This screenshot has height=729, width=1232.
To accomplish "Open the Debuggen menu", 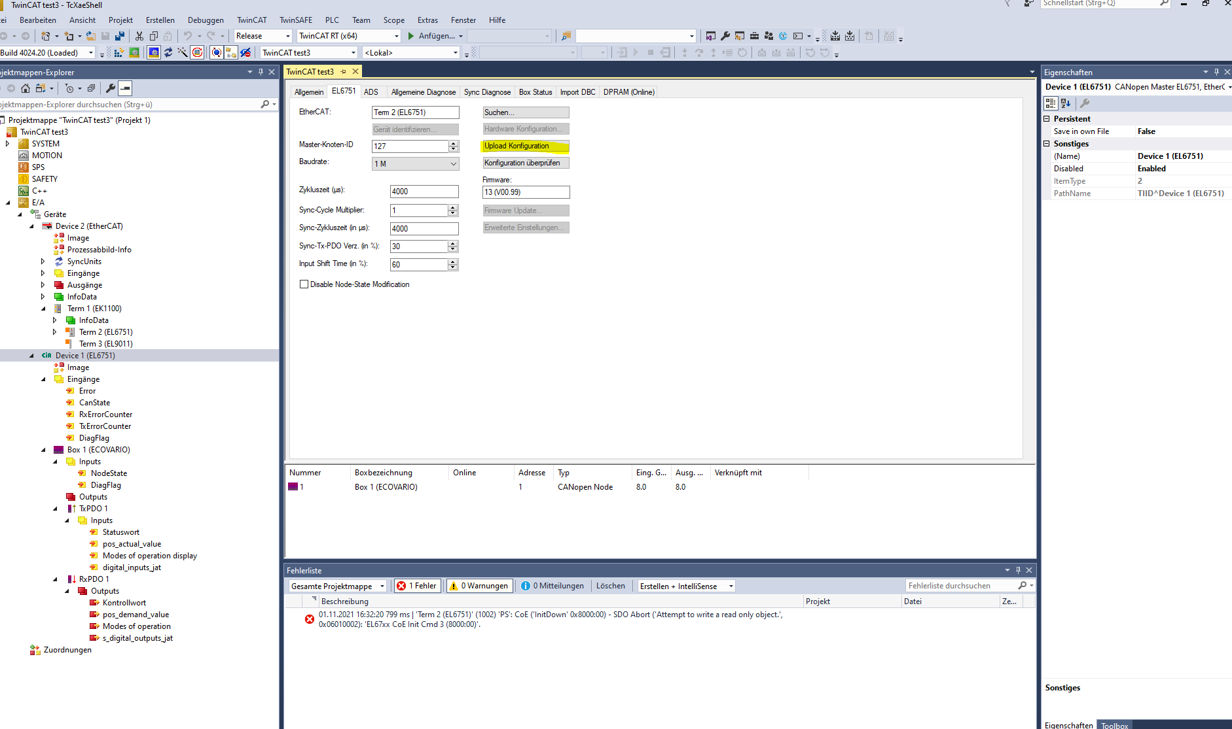I will click(x=206, y=20).
